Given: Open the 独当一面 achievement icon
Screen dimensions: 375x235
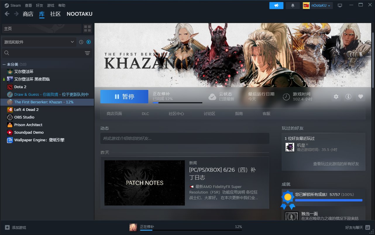Looking at the screenshot, I should tap(292, 216).
